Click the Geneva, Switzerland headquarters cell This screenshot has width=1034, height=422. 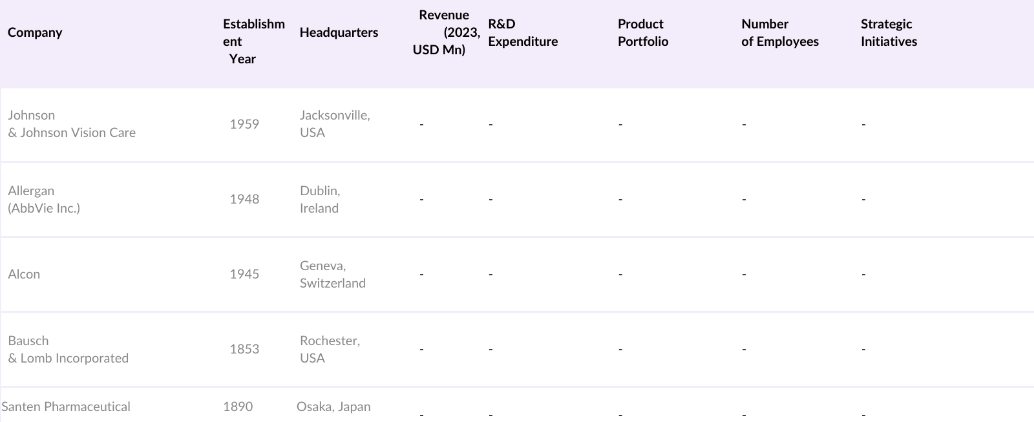tap(332, 274)
